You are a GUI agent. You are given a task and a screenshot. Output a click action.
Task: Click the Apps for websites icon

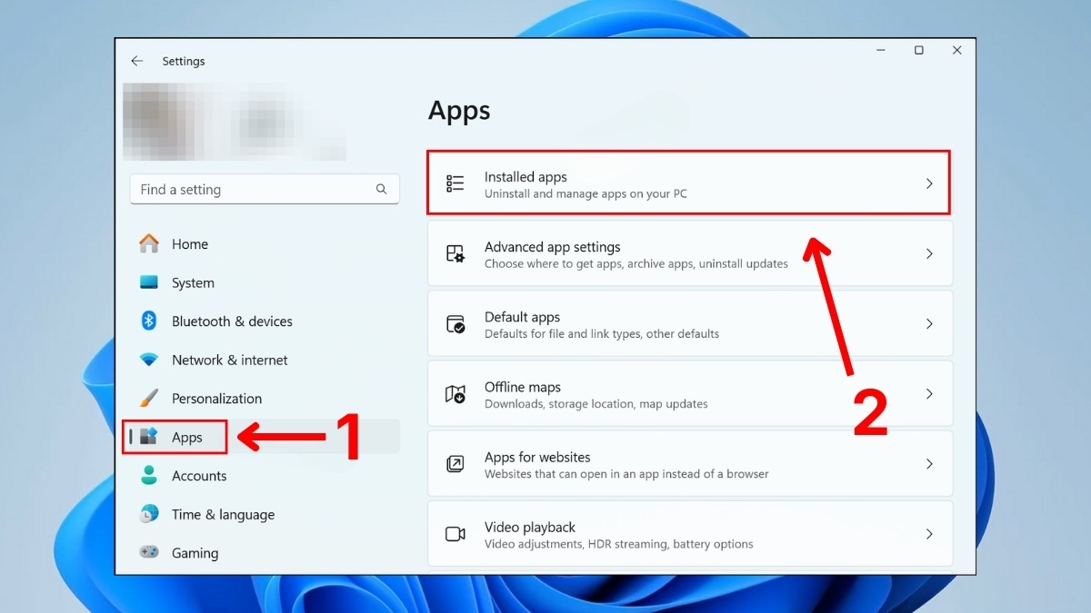455,463
